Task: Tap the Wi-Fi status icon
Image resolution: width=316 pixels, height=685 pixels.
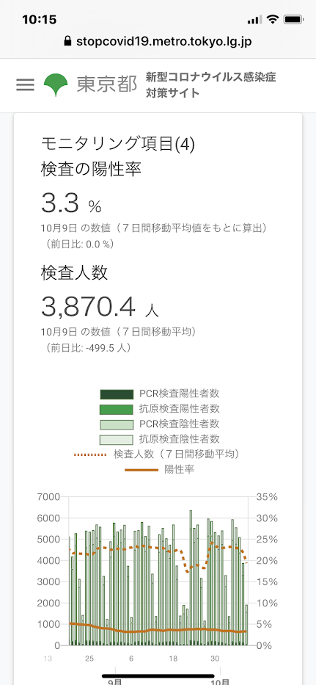Action: click(273, 19)
